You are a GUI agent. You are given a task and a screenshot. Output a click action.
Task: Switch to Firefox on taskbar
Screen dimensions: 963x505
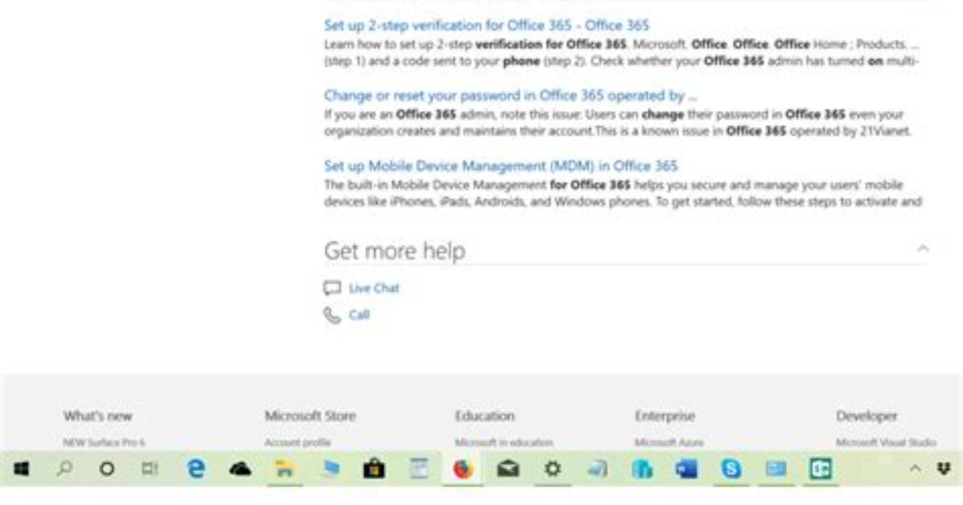tap(463, 470)
